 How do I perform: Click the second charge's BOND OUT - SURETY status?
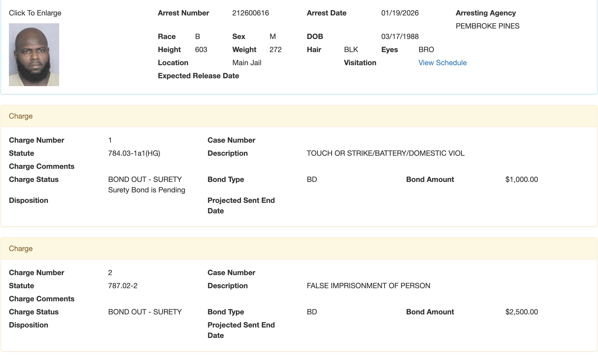click(145, 312)
